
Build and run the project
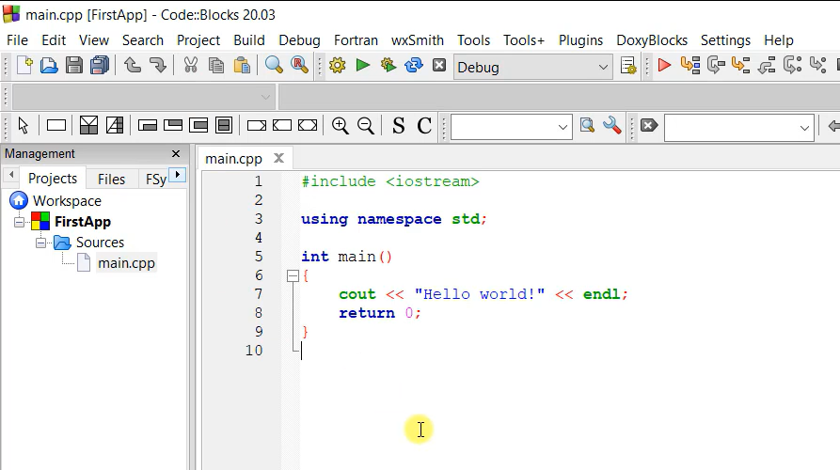point(388,66)
